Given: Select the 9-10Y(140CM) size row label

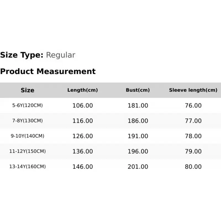Looking at the screenshot, I should click(x=27, y=136).
